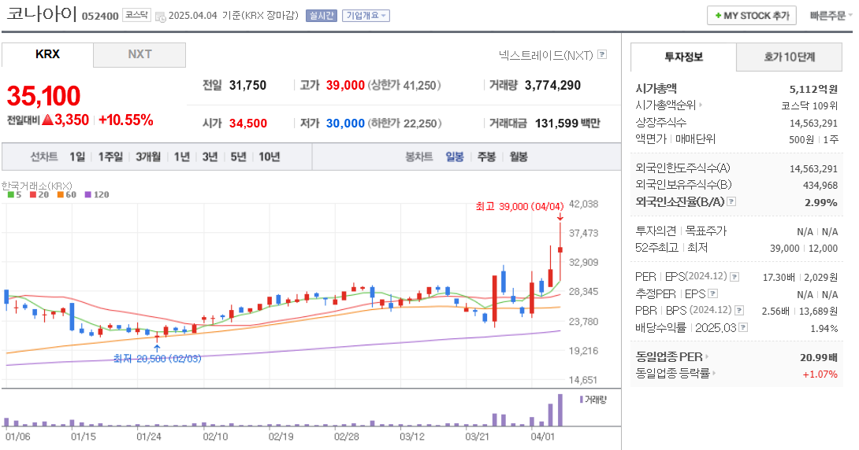Click the 동일업종 PER value 20.99배
859x450 pixels.
[x=819, y=357]
